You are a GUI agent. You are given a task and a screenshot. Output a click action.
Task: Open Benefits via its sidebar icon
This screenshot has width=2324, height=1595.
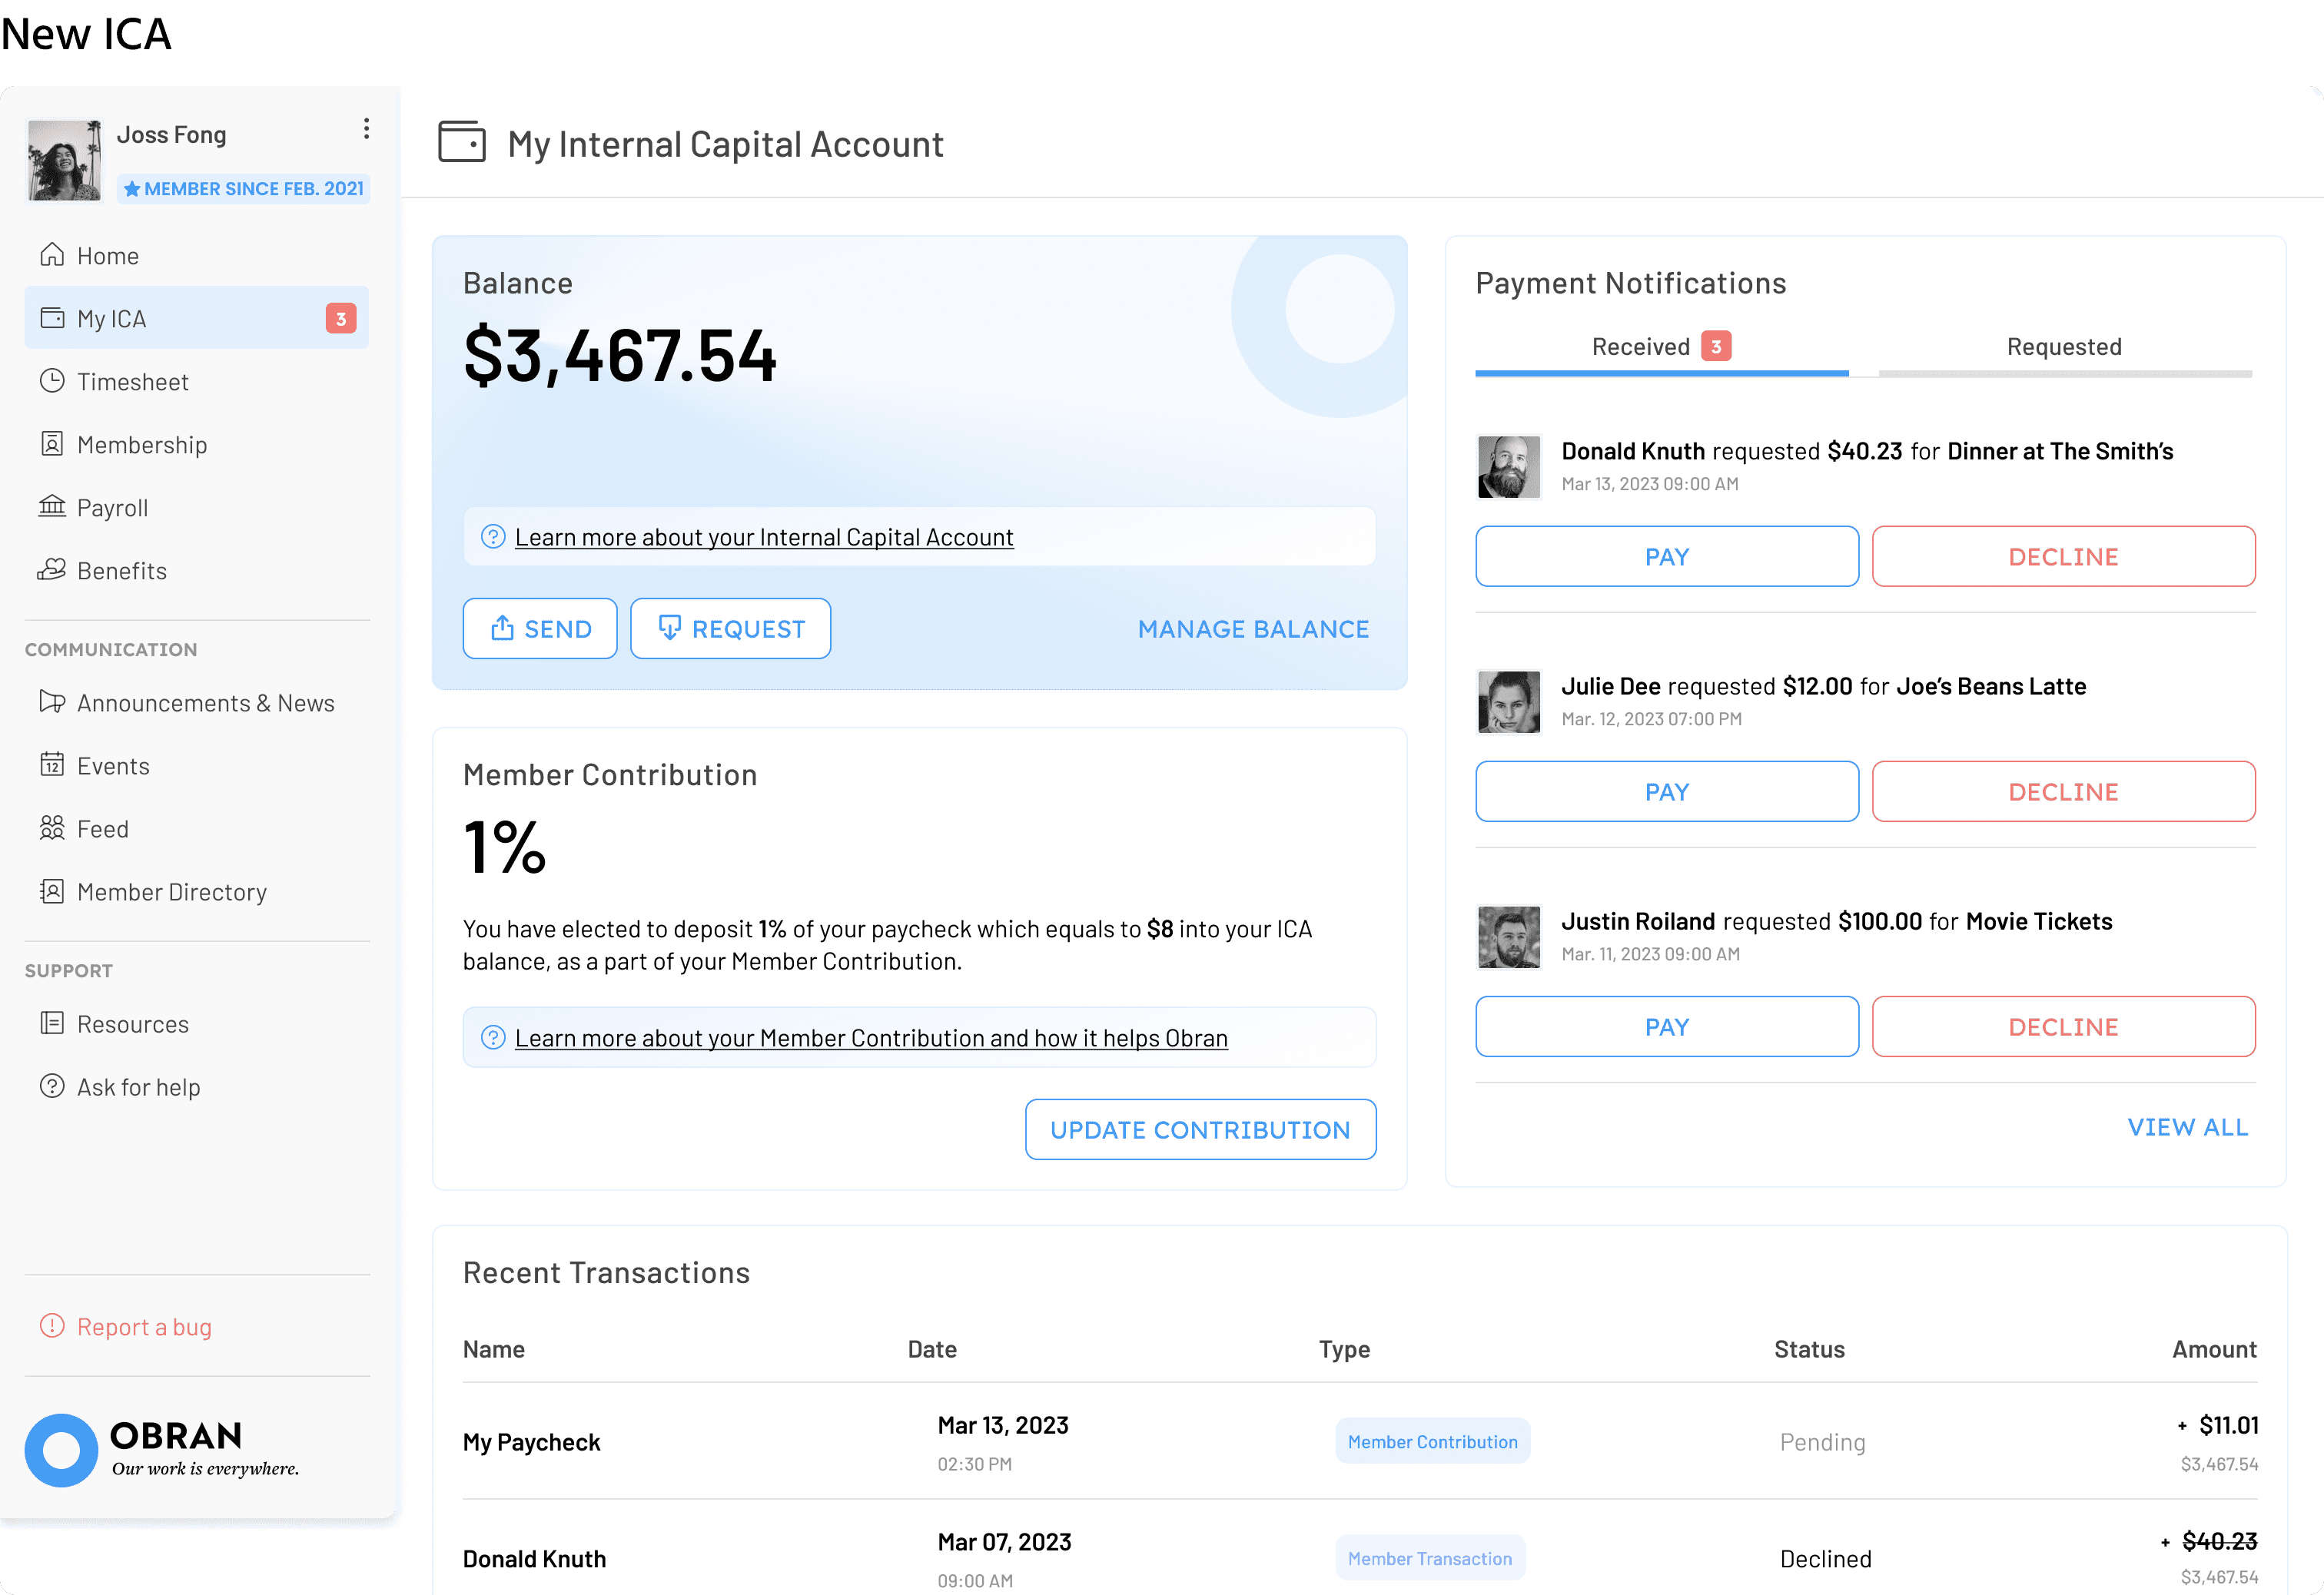click(52, 570)
